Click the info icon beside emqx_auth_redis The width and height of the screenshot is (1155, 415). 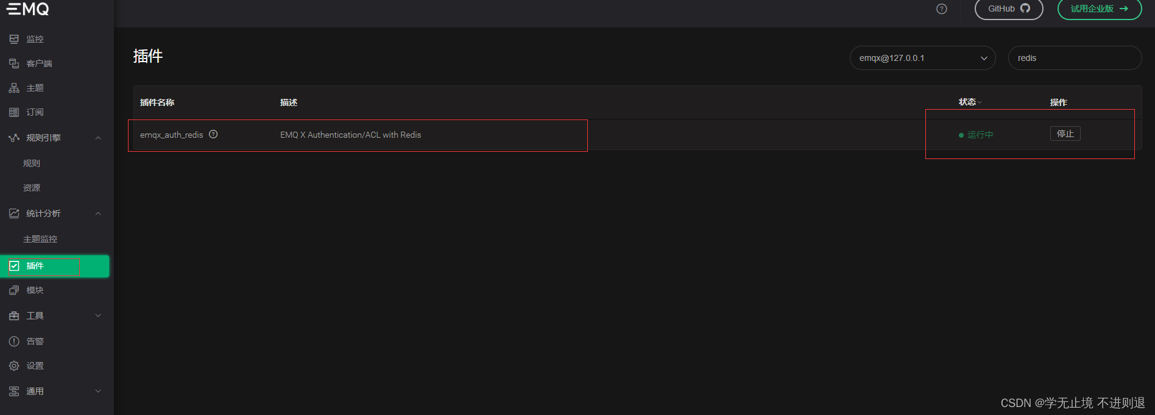click(213, 134)
